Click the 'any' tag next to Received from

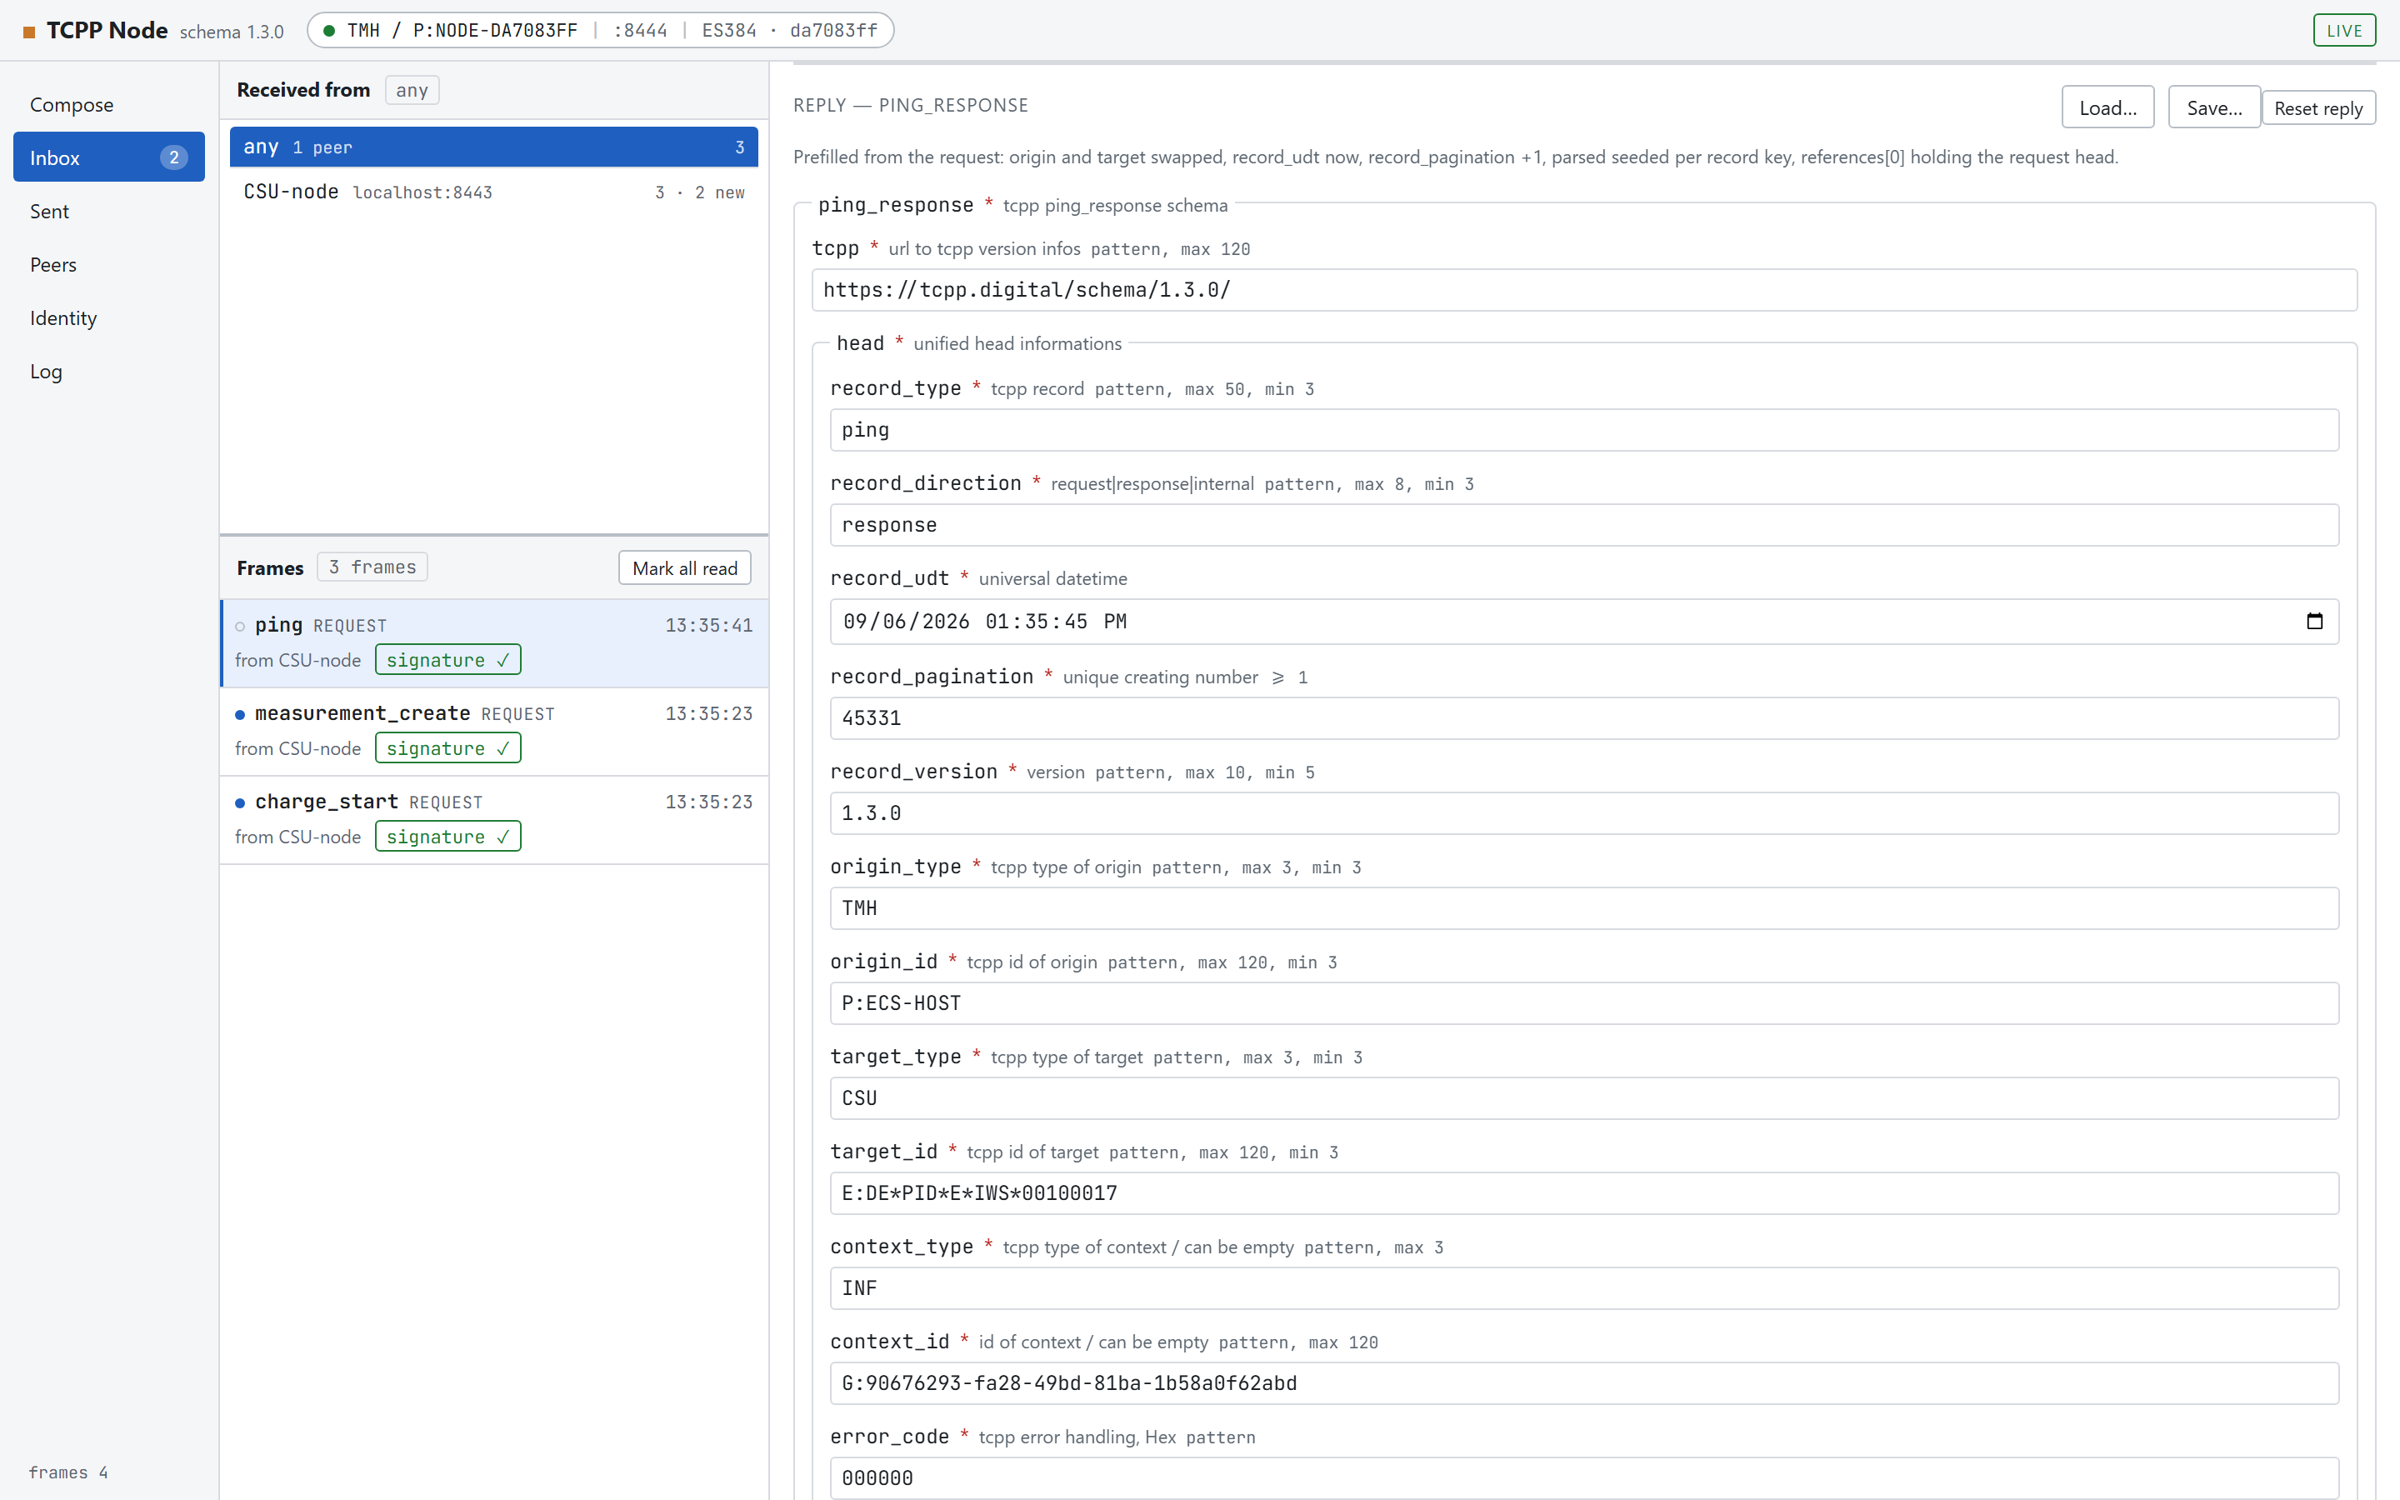point(412,90)
